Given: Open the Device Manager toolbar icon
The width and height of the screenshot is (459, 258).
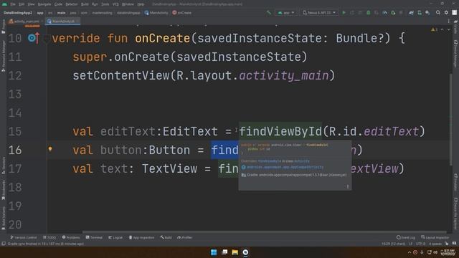Looking at the screenshot, I should 420,13.
